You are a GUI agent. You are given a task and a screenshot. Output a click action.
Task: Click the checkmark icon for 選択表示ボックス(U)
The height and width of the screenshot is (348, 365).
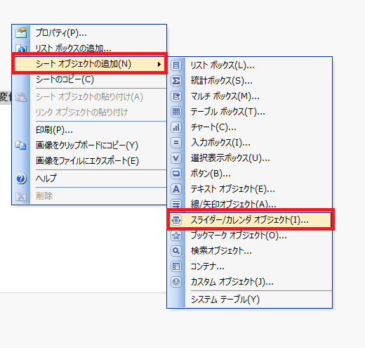(176, 158)
